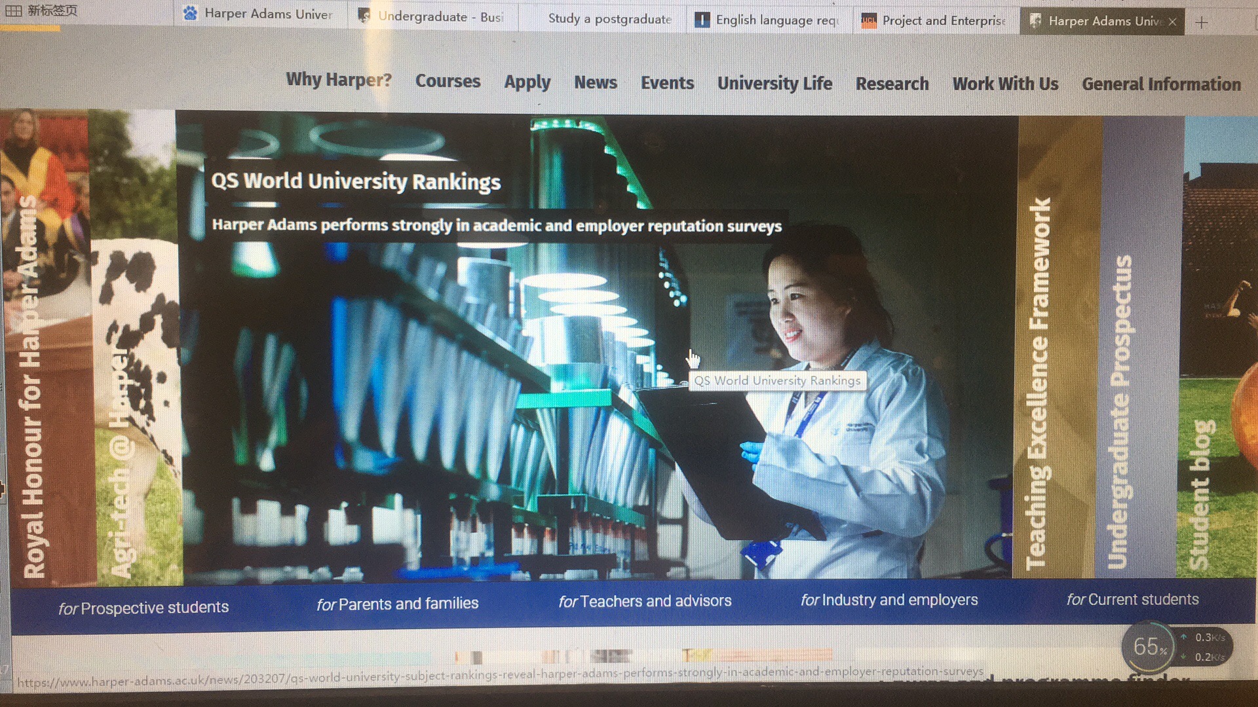Select the English language req tab
This screenshot has height=707, width=1258.
point(770,20)
